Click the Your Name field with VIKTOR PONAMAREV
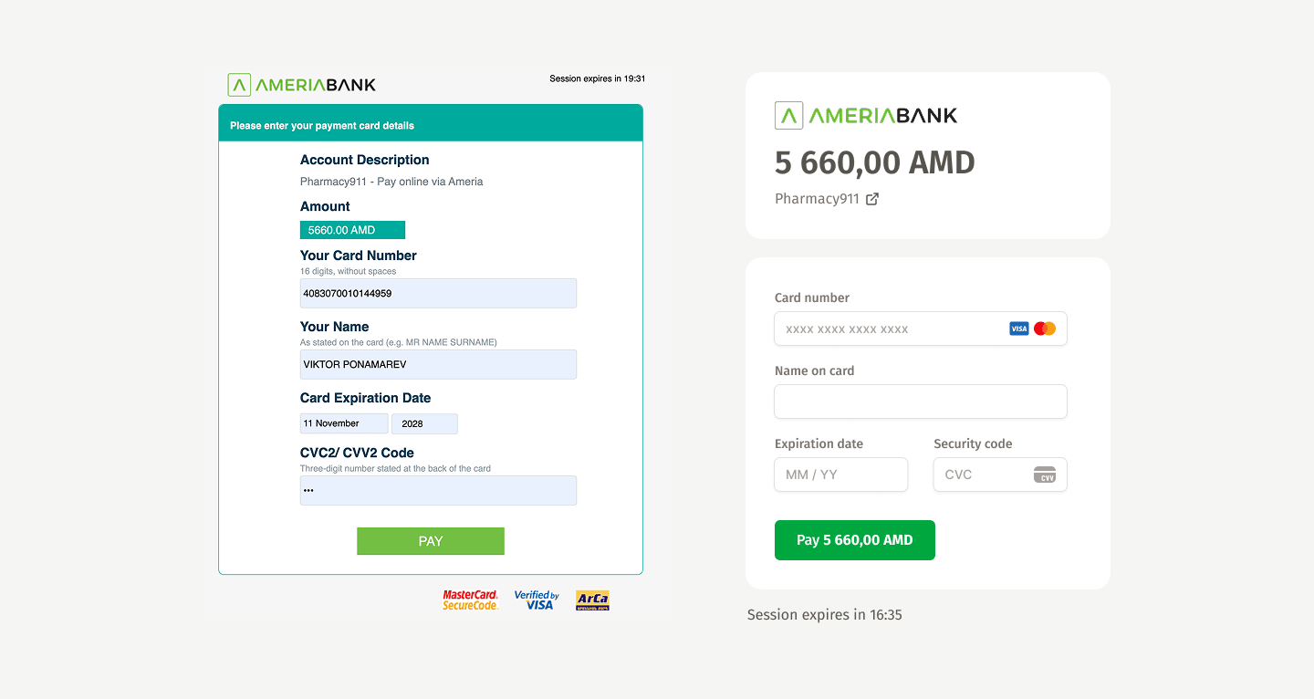This screenshot has height=699, width=1314. pos(438,364)
